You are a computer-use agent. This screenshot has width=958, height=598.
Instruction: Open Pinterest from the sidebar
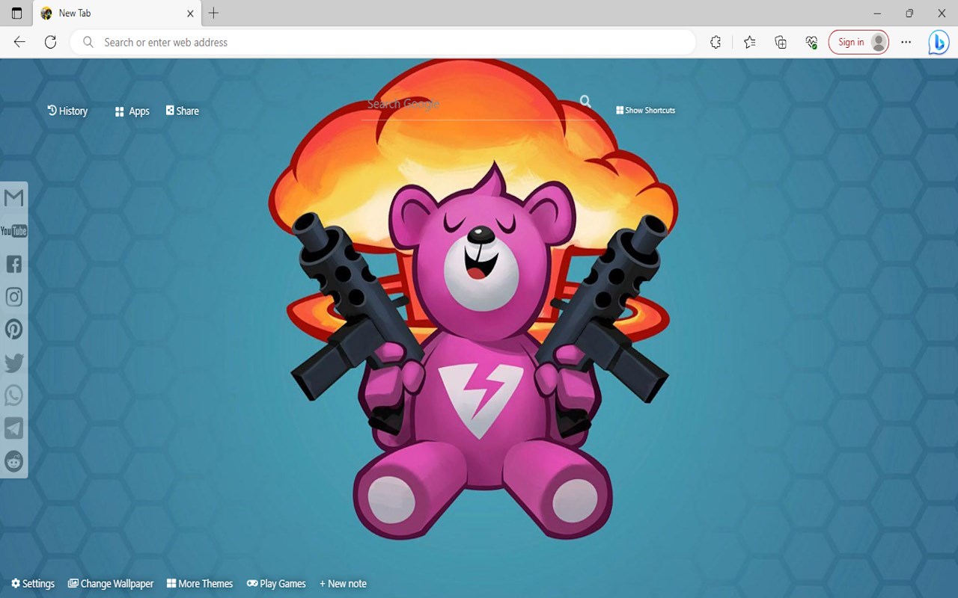click(13, 330)
